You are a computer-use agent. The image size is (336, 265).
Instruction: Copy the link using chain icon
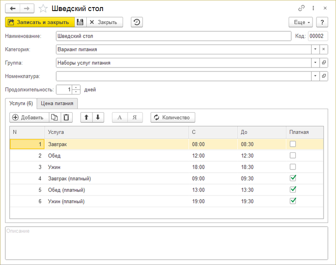(301, 8)
